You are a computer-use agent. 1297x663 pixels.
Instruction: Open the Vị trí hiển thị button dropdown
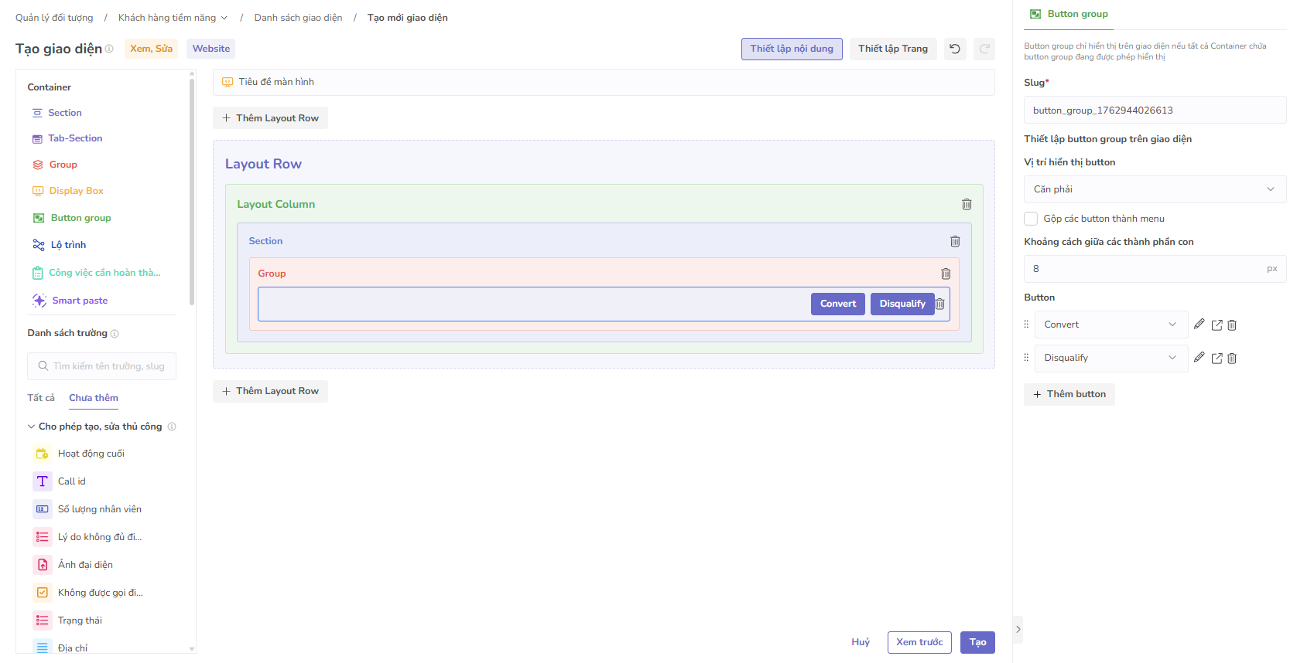(1154, 189)
